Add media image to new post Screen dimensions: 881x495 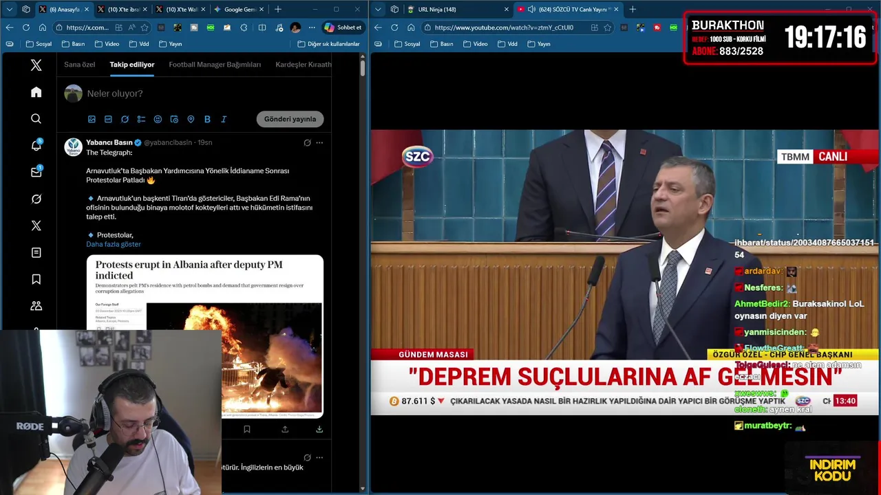coord(92,119)
